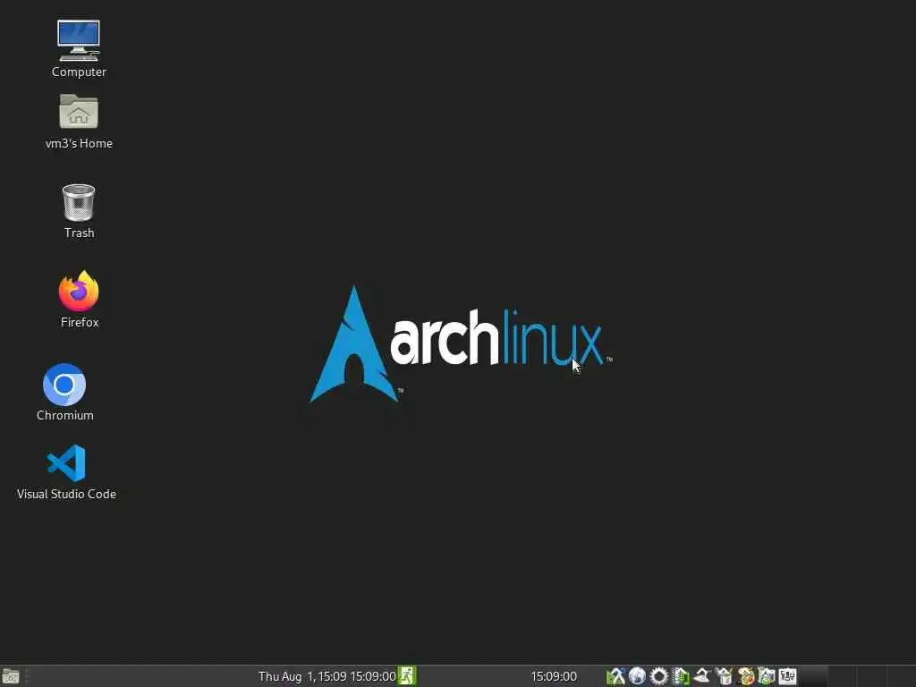Screen dimensions: 916x687
Task: Select the Chromium label text
Action: (x=64, y=415)
